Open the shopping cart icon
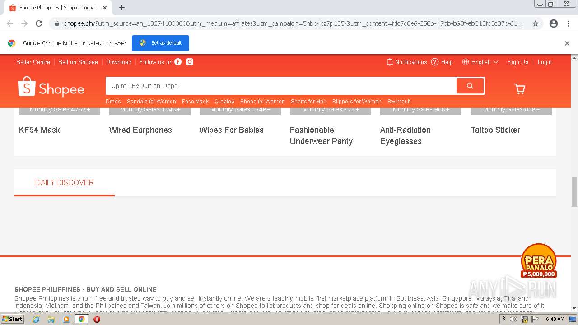The width and height of the screenshot is (578, 325). (x=520, y=89)
